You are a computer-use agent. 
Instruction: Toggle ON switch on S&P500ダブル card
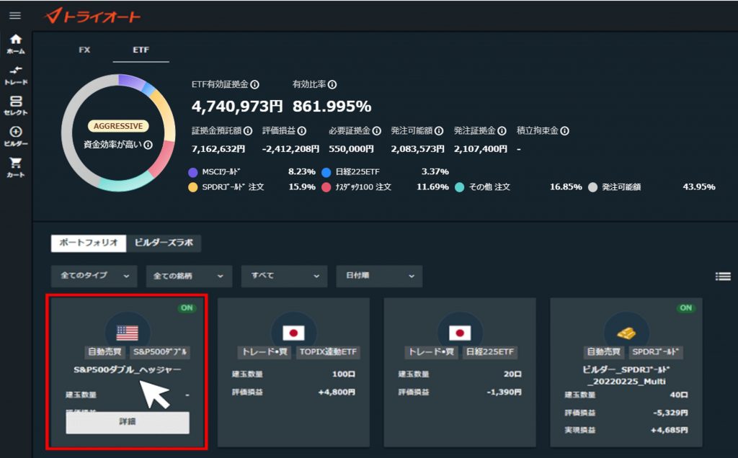pos(187,308)
